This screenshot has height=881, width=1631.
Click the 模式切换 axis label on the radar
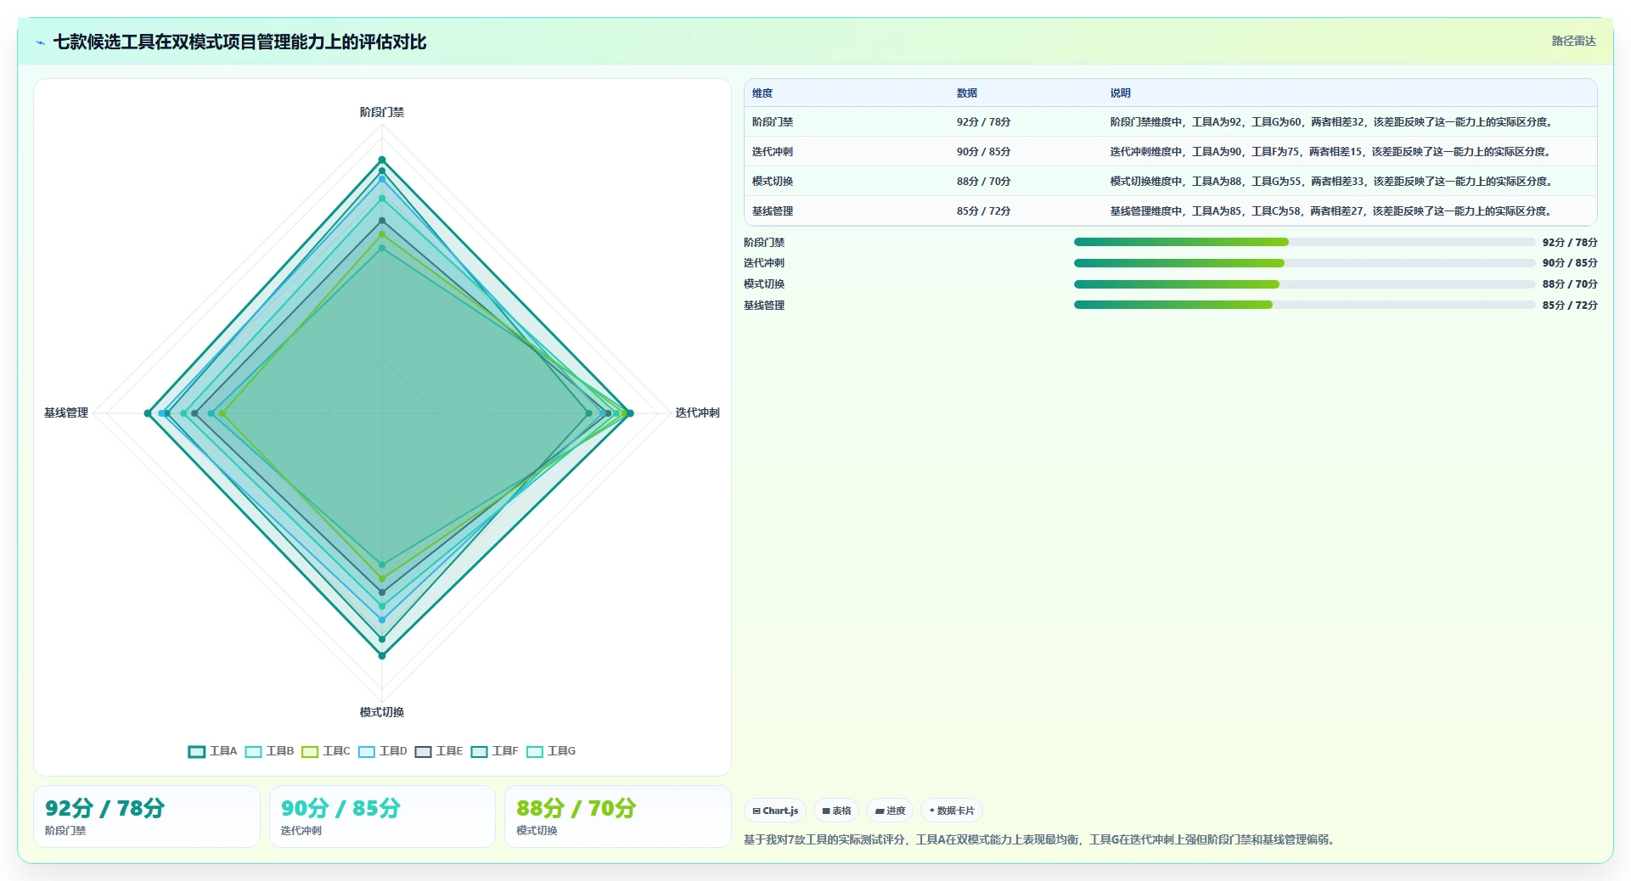pyautogui.click(x=382, y=712)
